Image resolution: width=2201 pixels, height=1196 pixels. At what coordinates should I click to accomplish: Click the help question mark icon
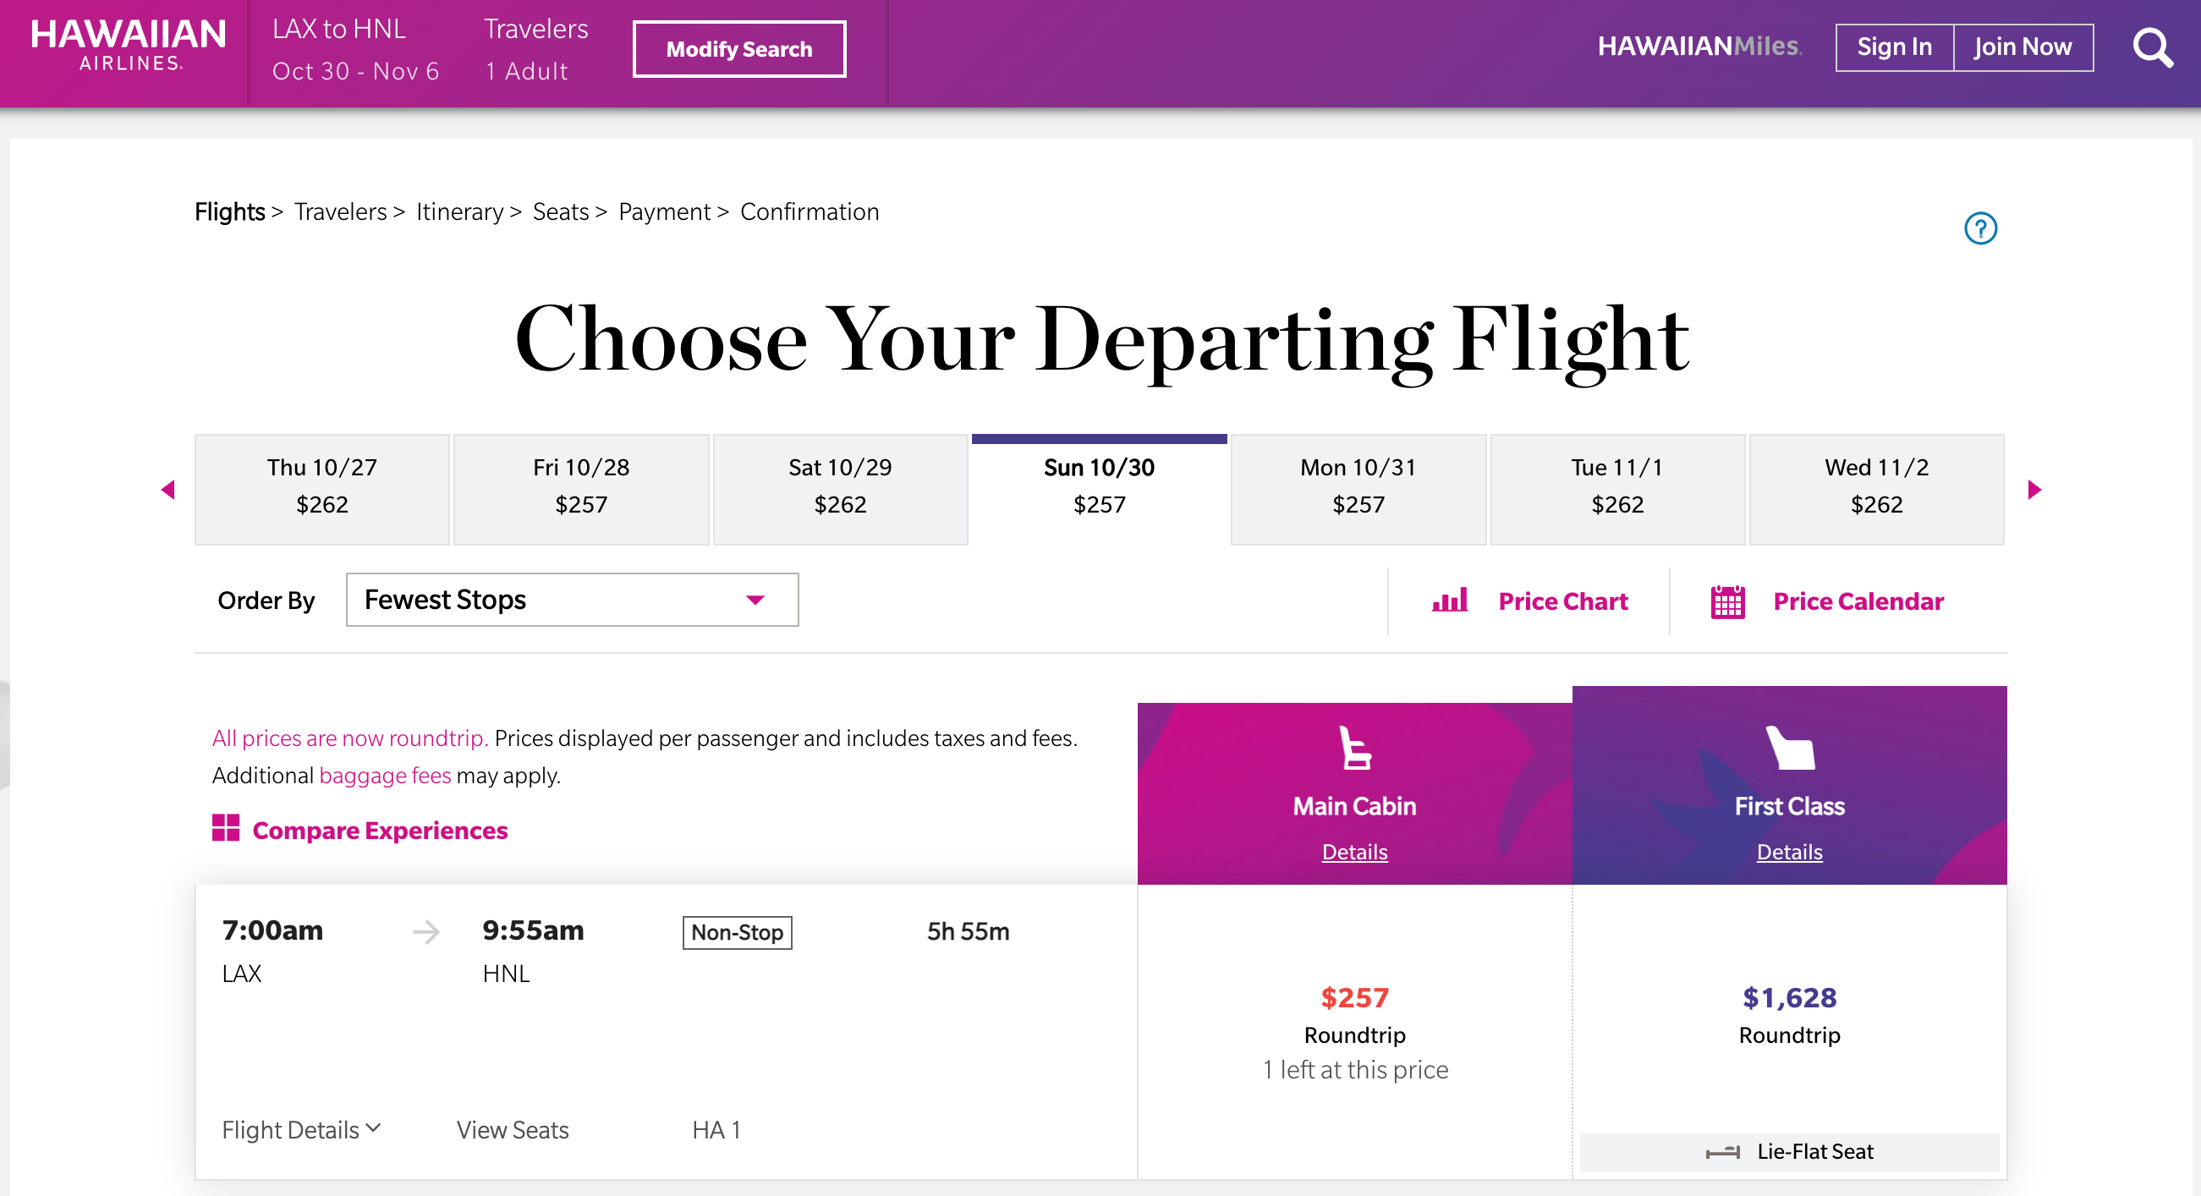pyautogui.click(x=1979, y=228)
